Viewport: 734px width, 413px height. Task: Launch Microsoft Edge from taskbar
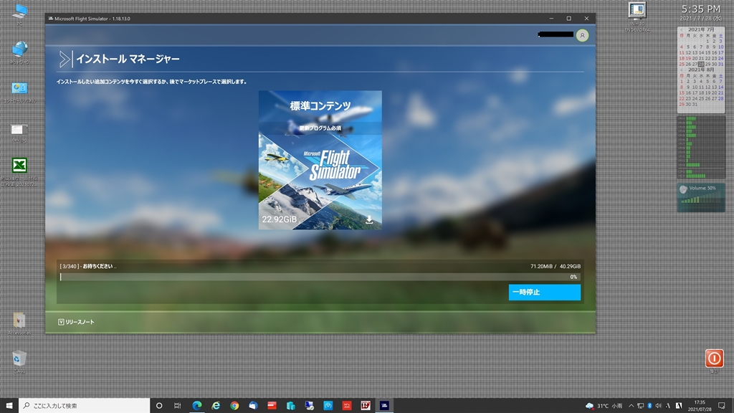click(197, 406)
